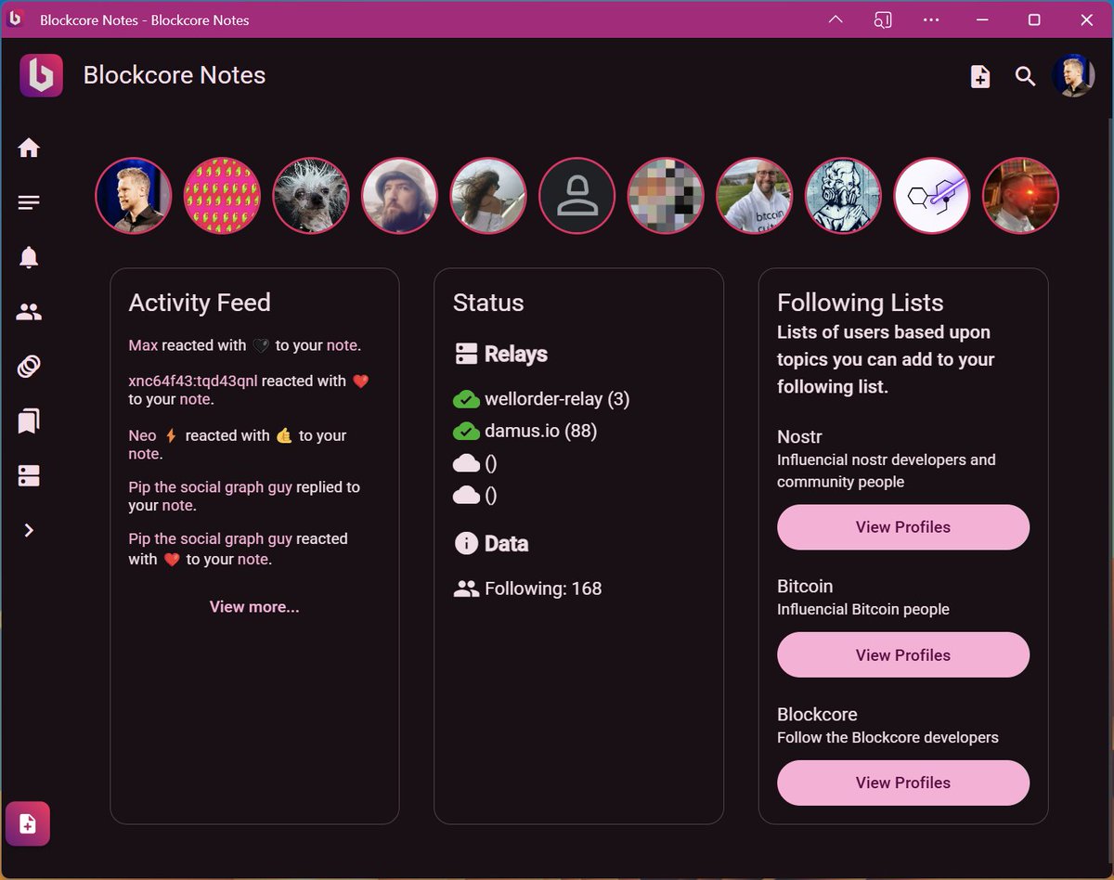Viewport: 1114px width, 880px height.
Task: Expand the sidebar with the chevron arrow
Action: click(x=28, y=530)
